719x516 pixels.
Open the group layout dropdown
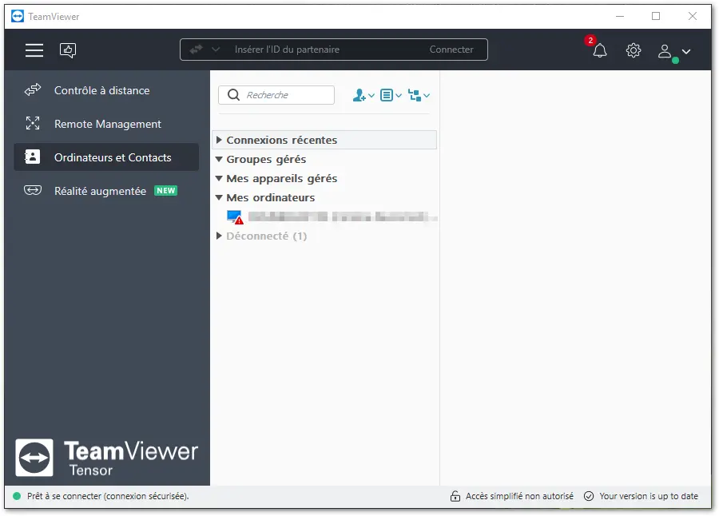[x=419, y=95]
